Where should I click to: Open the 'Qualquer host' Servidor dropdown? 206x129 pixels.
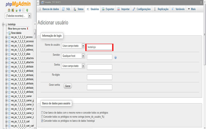(73, 56)
